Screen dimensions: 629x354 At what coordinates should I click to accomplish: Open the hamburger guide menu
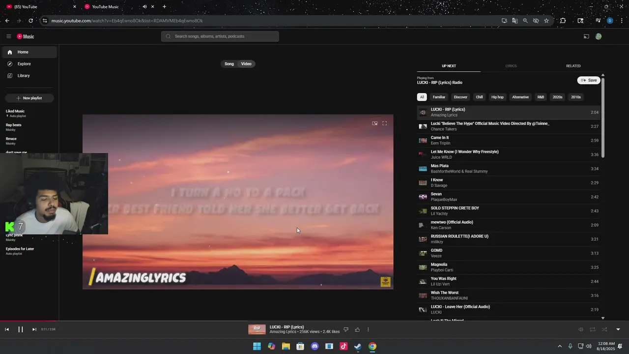coord(8,36)
